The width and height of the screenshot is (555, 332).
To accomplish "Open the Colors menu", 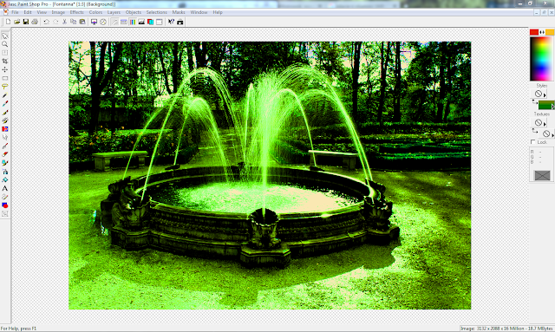I will 95,12.
